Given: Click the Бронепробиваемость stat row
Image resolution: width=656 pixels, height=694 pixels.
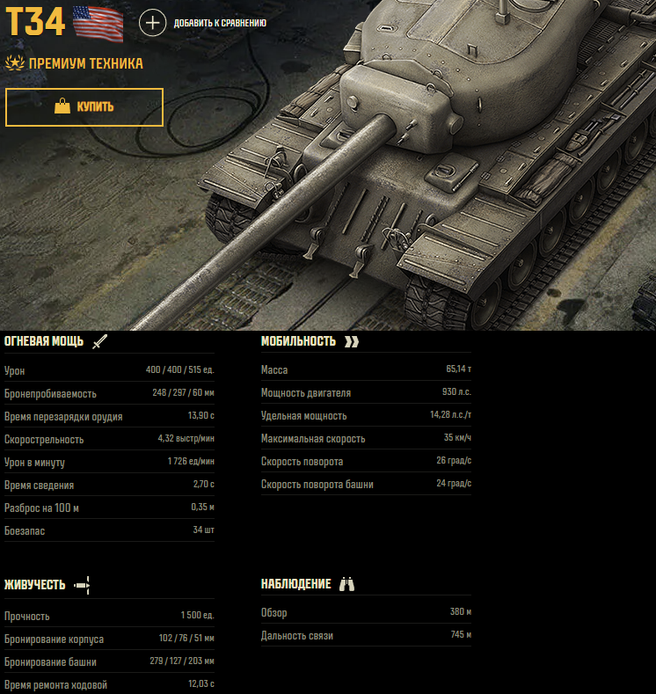Looking at the screenshot, I should click(x=109, y=393).
